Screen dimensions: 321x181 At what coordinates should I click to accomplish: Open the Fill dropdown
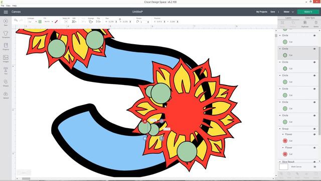49,22
